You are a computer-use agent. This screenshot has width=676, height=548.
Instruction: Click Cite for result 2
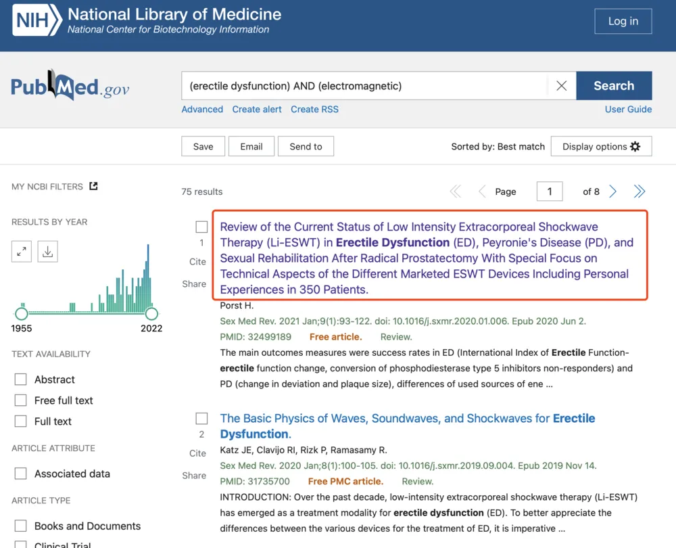(x=197, y=453)
